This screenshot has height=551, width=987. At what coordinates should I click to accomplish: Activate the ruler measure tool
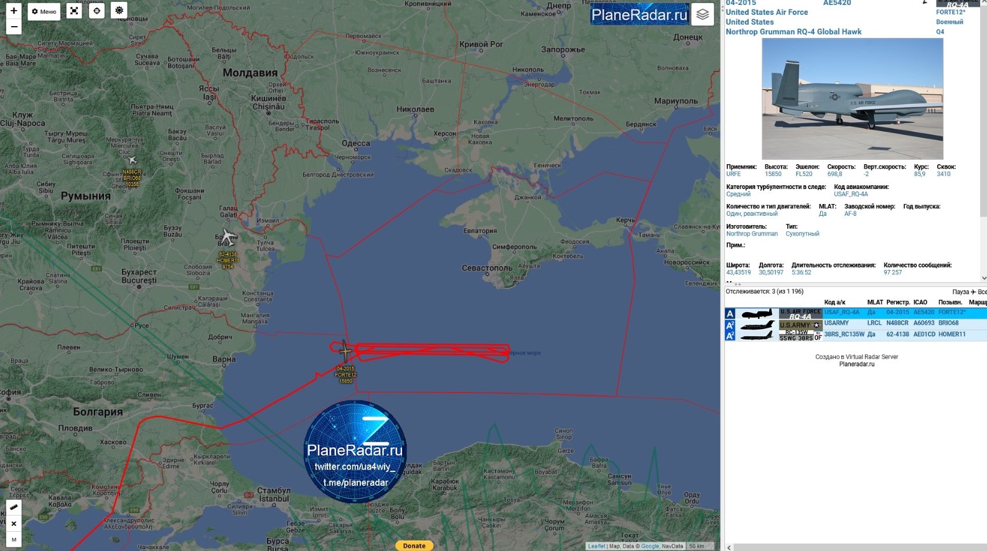click(14, 507)
